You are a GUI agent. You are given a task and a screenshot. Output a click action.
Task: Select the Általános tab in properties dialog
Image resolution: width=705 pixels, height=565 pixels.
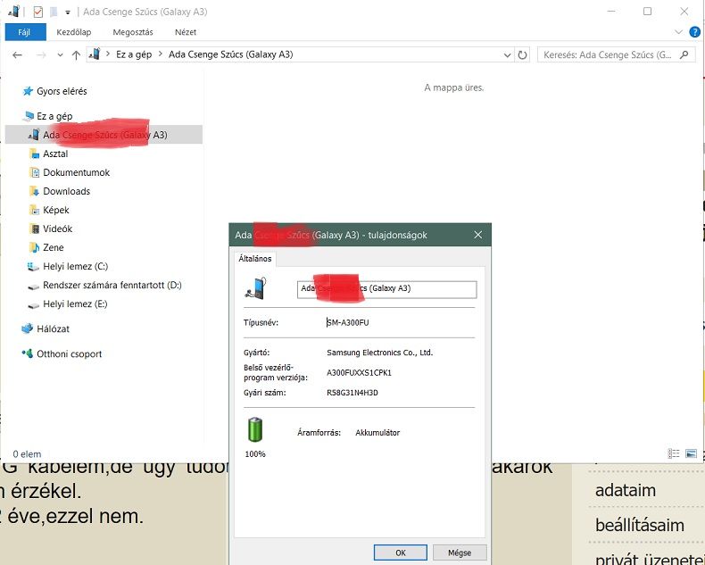tap(255, 259)
